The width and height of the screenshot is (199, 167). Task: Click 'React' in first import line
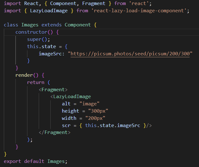tap(31, 3)
